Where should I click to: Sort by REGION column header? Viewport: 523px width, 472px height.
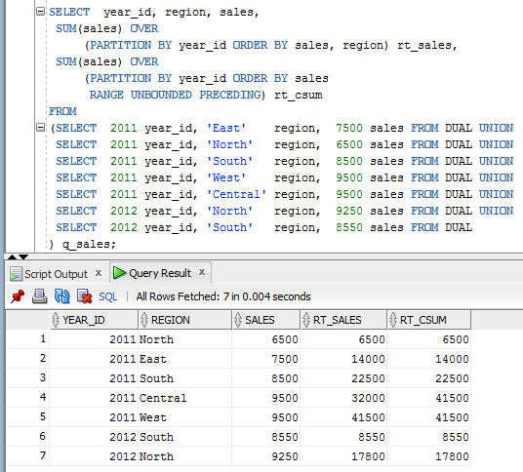point(184,320)
